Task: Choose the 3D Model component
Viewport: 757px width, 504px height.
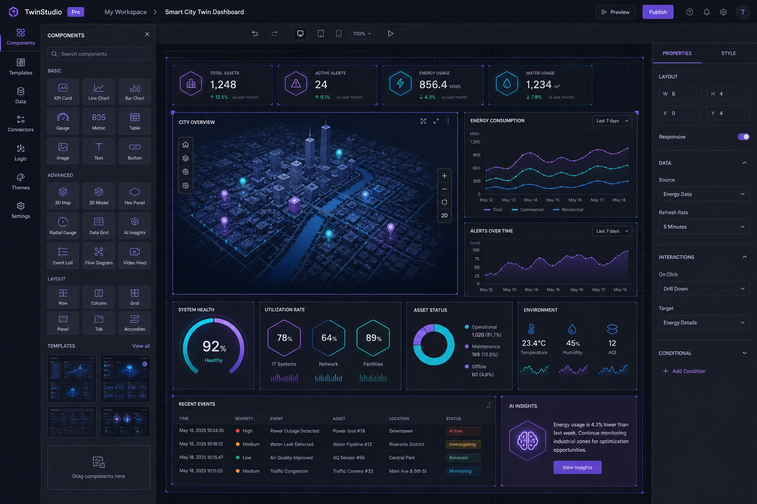Action: point(99,196)
